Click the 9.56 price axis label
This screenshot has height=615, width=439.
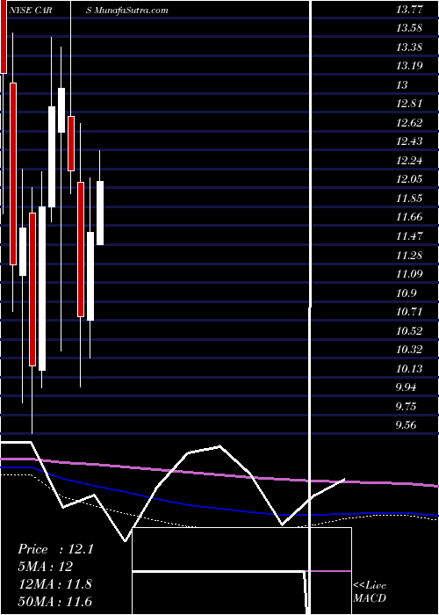(x=407, y=425)
